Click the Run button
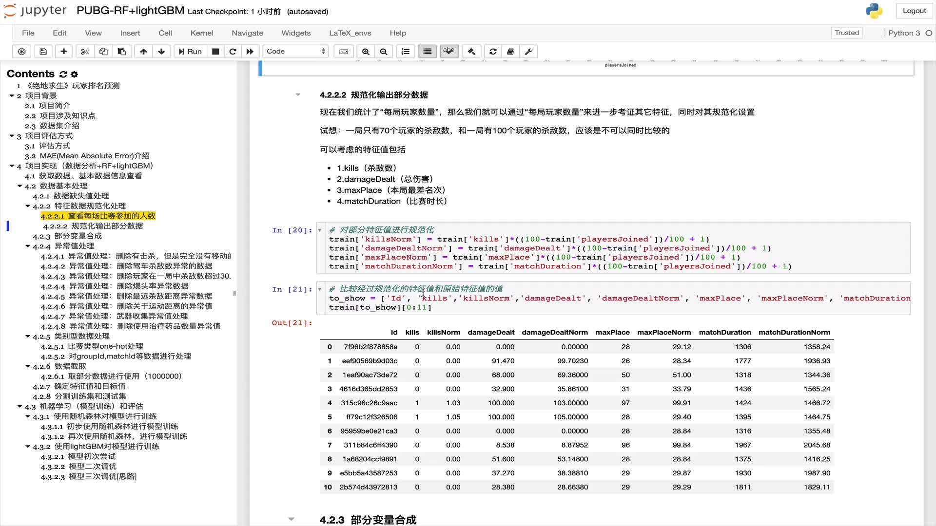Image resolution: width=936 pixels, height=526 pixels. (x=190, y=52)
